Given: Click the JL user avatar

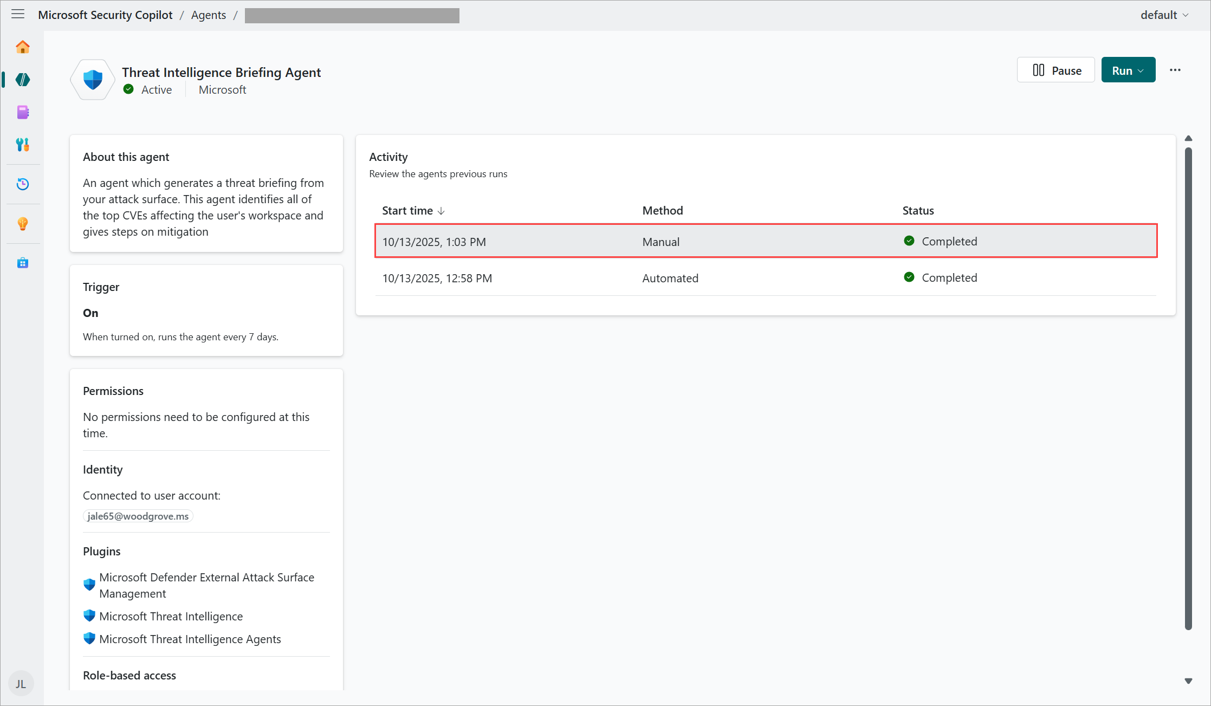Looking at the screenshot, I should click(x=21, y=684).
